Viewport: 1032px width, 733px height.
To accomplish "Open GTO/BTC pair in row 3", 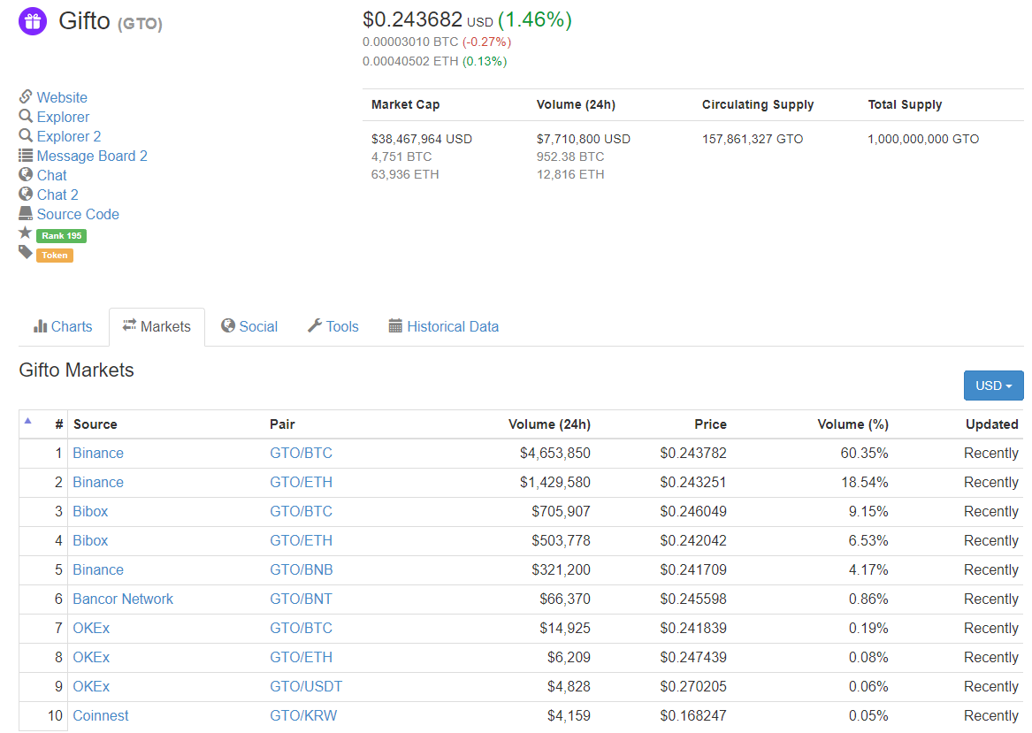I will (x=301, y=511).
